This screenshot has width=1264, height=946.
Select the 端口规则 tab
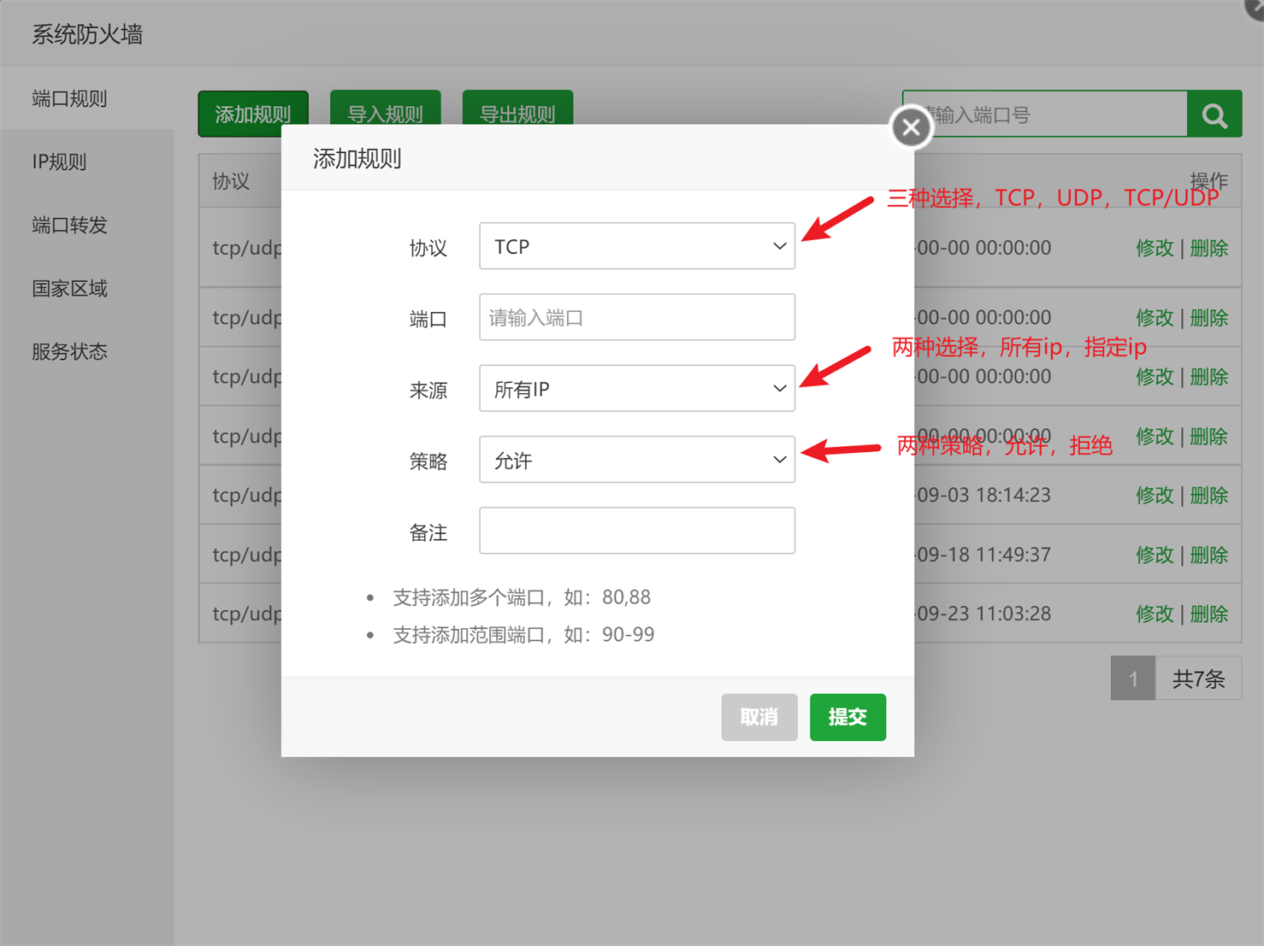coord(70,98)
